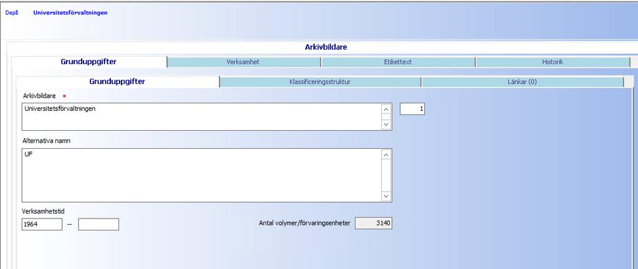Image resolution: width=638 pixels, height=269 pixels.
Task: Click the Arkivbildare field label
Action: (39, 96)
